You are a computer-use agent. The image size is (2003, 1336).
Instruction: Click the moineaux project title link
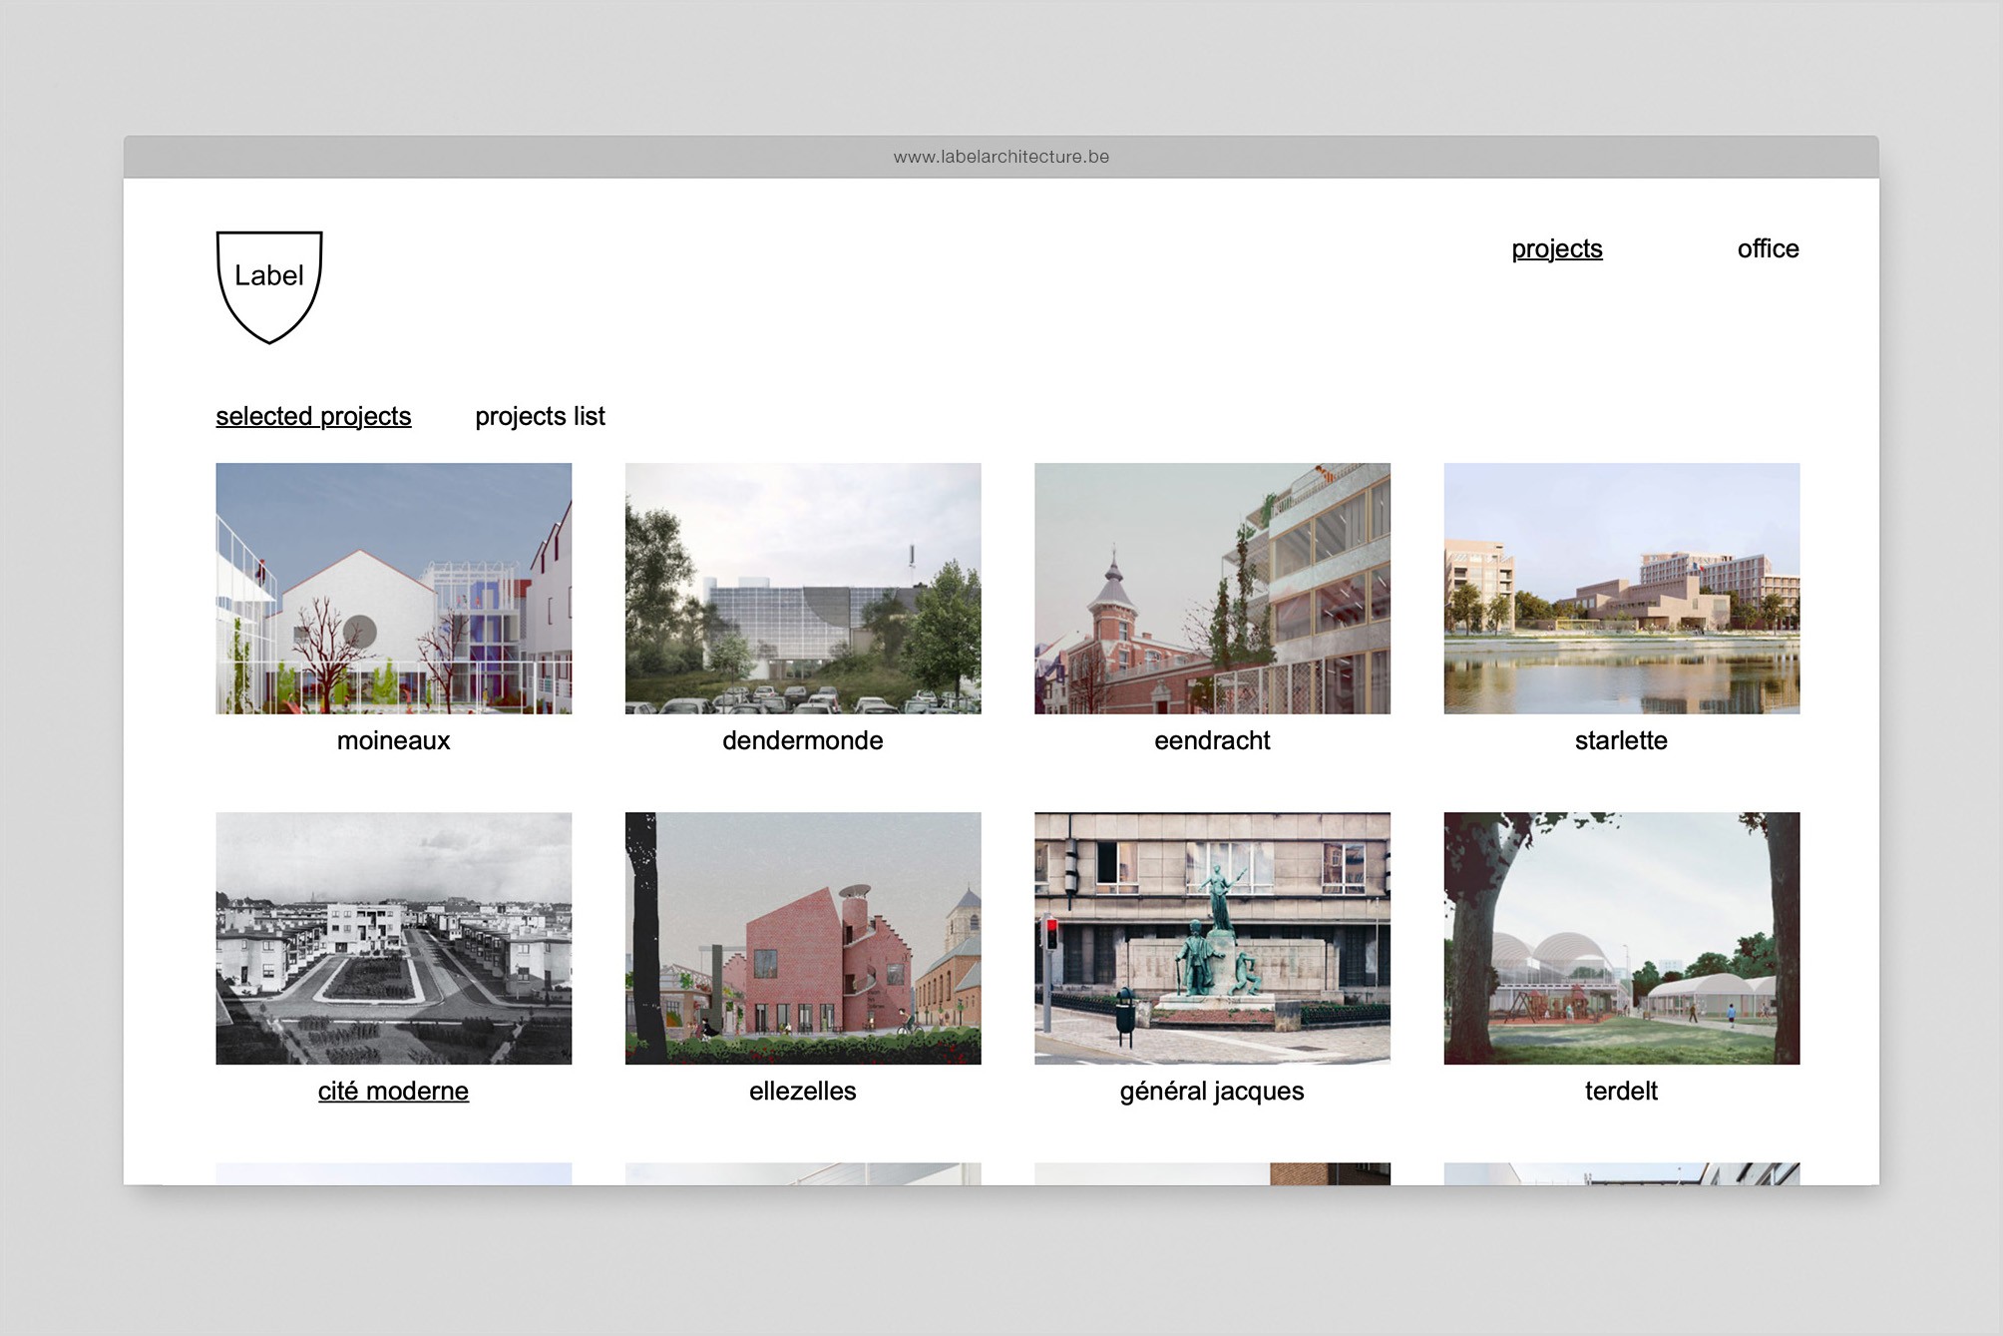(x=393, y=740)
